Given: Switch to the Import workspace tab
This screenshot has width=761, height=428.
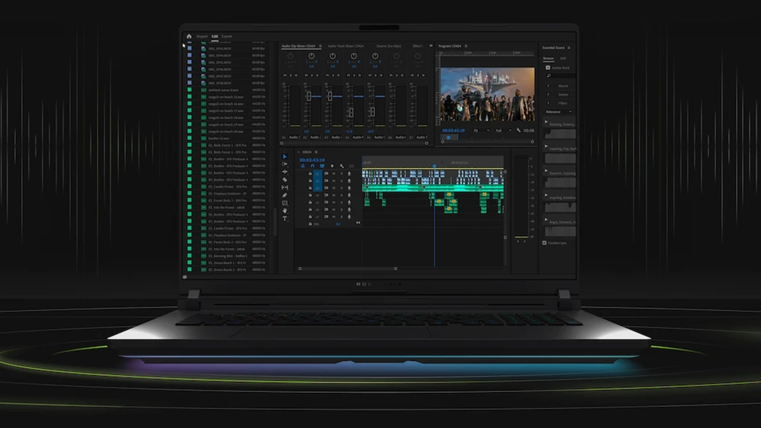Looking at the screenshot, I should point(202,37).
